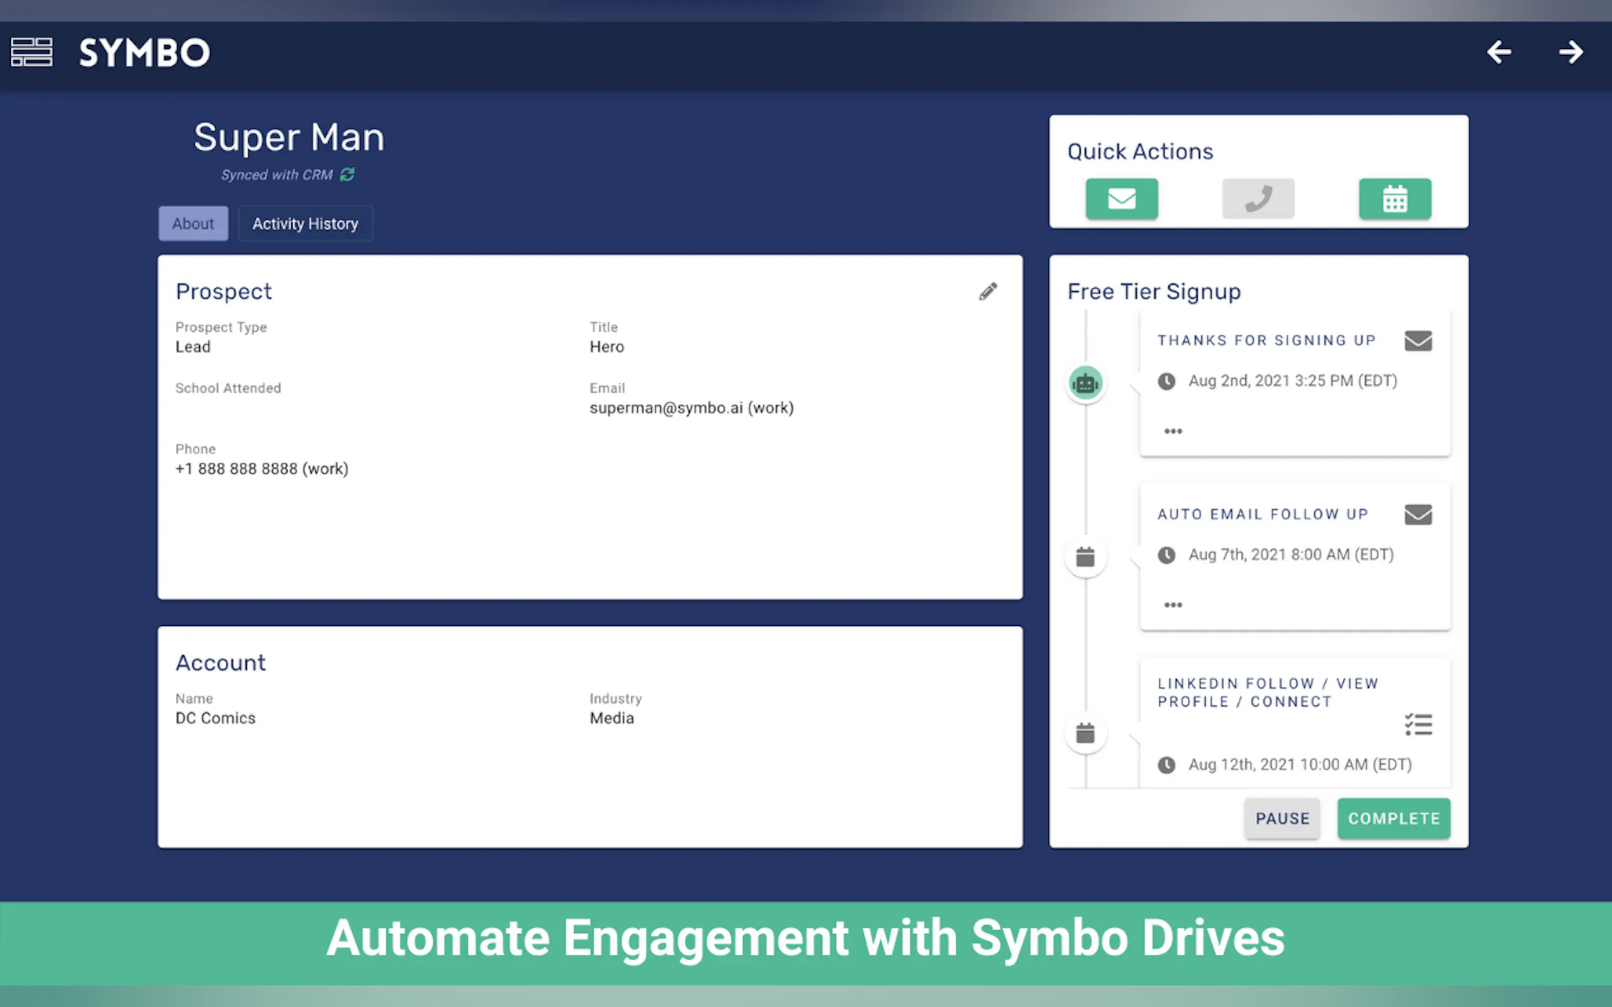Image resolution: width=1612 pixels, height=1007 pixels.
Task: Switch to the About tab
Action: click(x=194, y=224)
